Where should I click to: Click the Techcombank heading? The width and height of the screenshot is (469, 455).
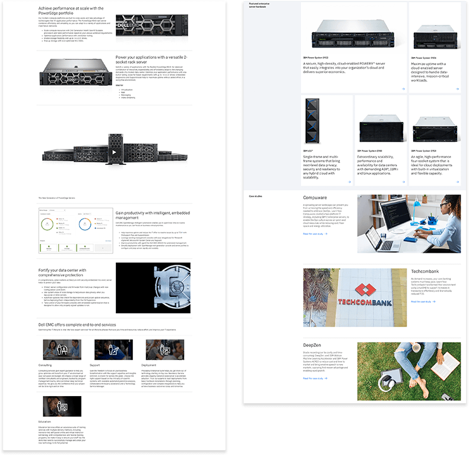pyautogui.click(x=424, y=271)
